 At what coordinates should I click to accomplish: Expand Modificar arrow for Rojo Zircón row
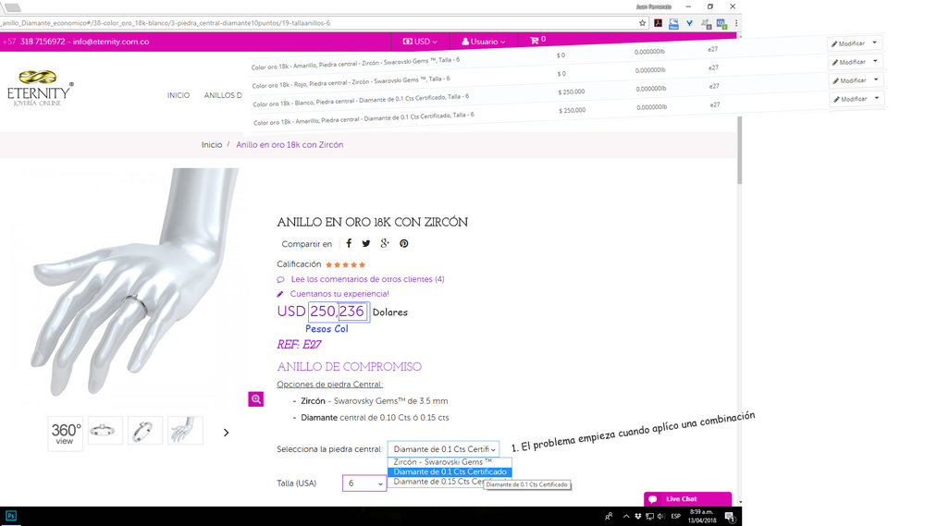(x=875, y=61)
